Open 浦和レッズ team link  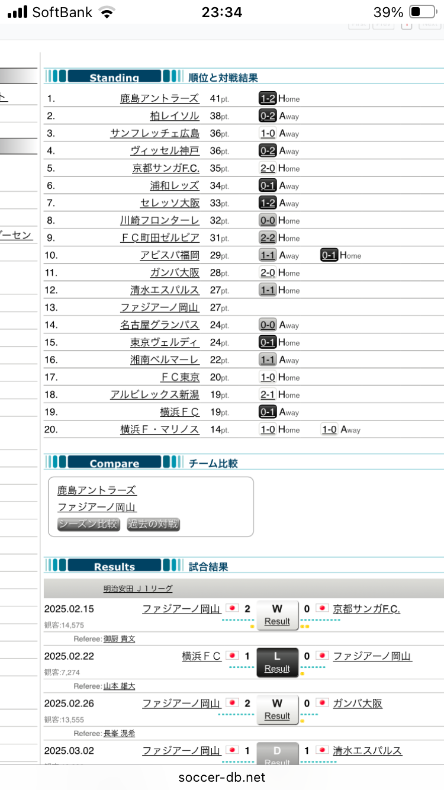175,186
